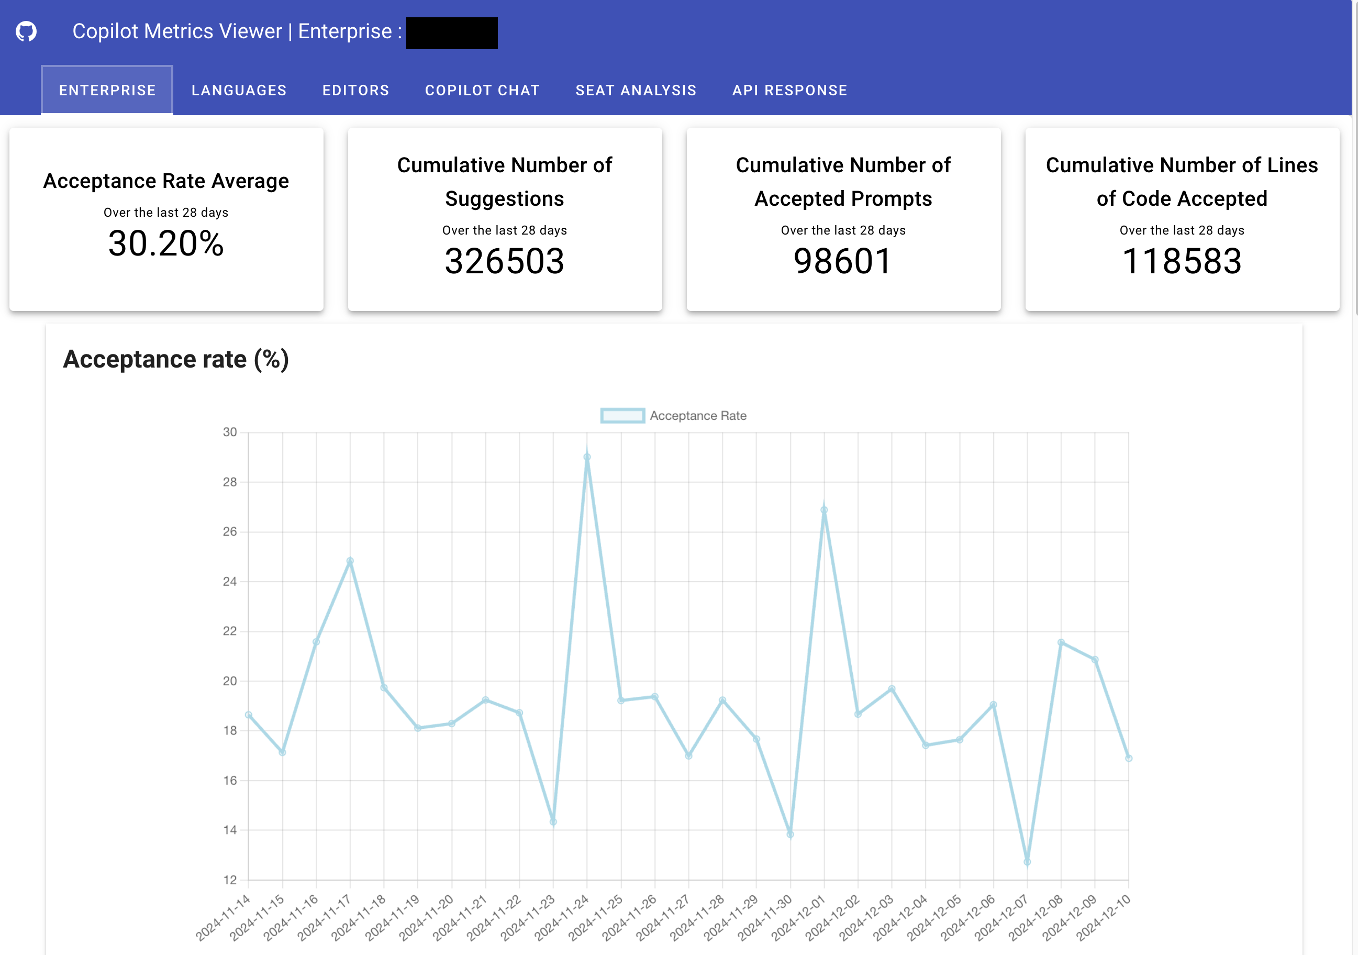Switch to the Languages tab
The height and width of the screenshot is (955, 1358).
(239, 90)
